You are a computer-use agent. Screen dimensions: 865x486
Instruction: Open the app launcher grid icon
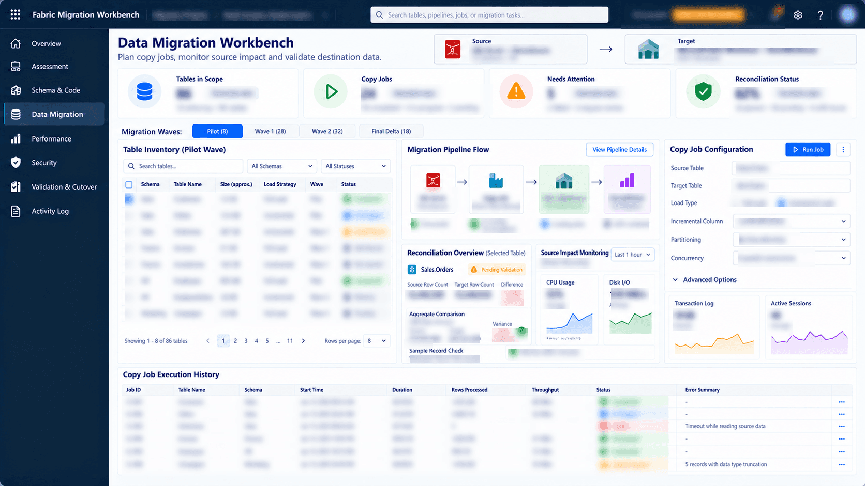[16, 14]
